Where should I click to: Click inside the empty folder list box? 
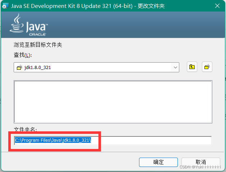(x=113, y=102)
